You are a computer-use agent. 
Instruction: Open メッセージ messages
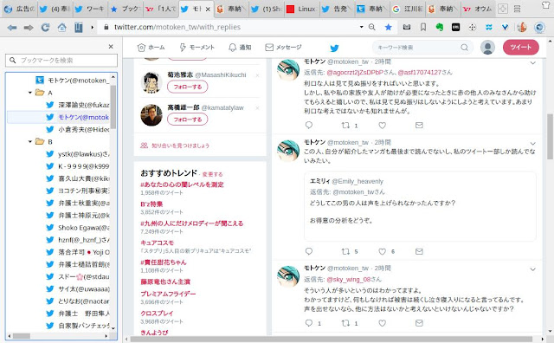(x=283, y=48)
